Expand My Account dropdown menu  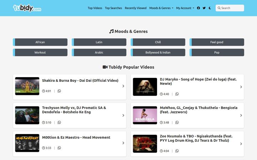click(x=185, y=8)
